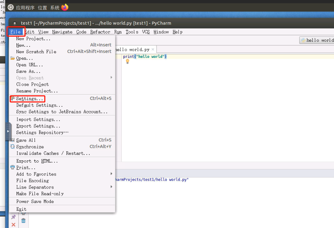Viewport: 334px width, 228px height.
Task: Click the hello world.py path in console output
Action: [x=152, y=179]
